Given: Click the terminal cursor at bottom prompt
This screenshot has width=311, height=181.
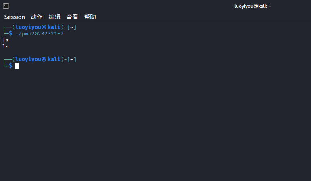Looking at the screenshot, I should (x=17, y=66).
